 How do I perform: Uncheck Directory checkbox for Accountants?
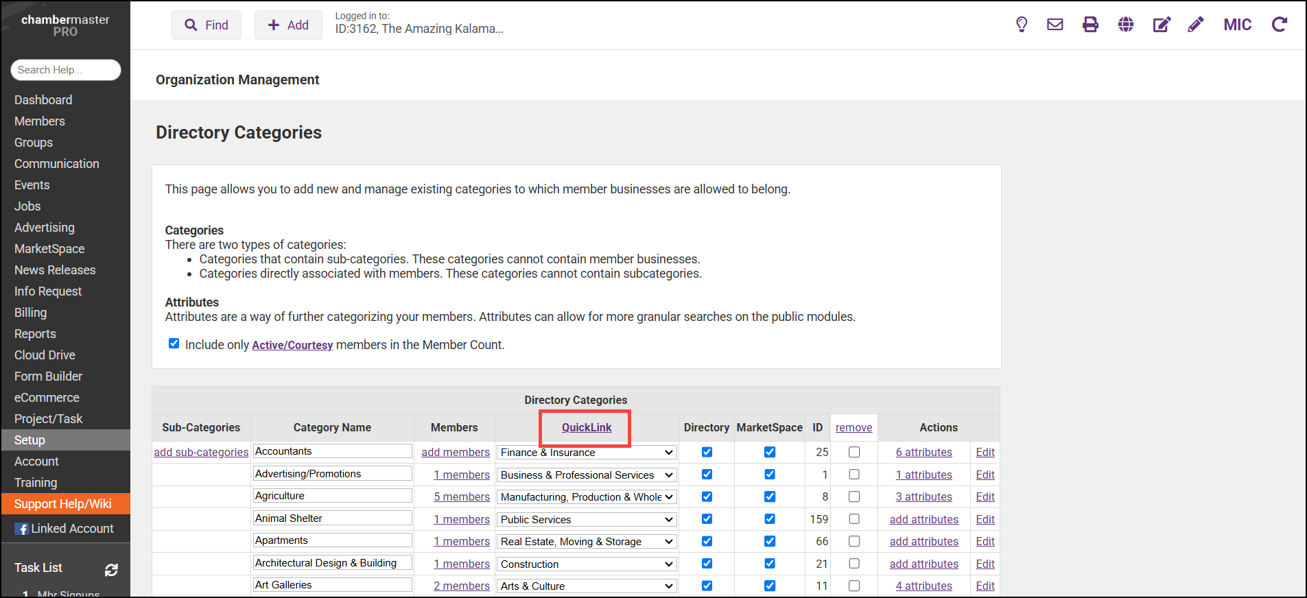point(707,452)
